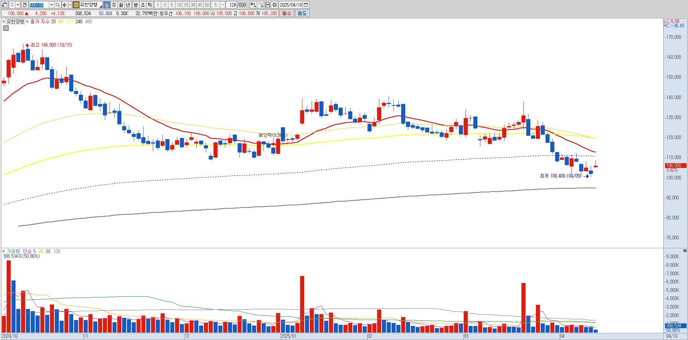Click the yellow 60 moving average legend
Viewport: 688px width, 340px height.
pos(61,22)
